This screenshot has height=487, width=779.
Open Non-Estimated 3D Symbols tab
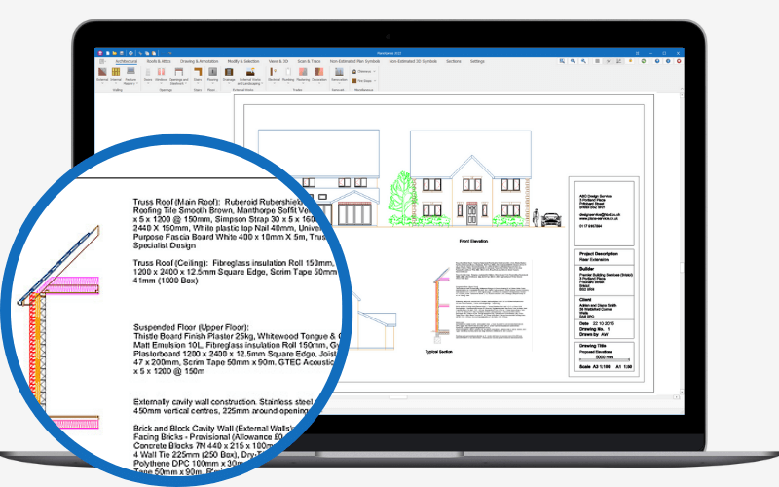(413, 61)
